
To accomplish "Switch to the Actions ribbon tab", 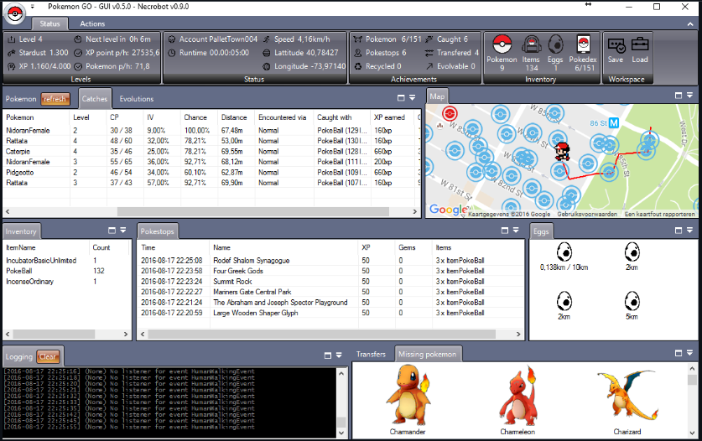I will click(x=92, y=23).
